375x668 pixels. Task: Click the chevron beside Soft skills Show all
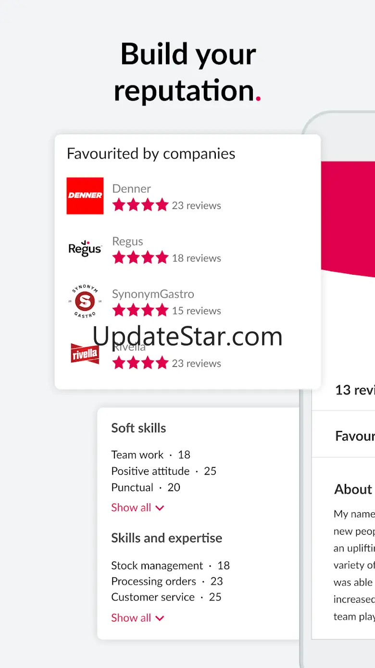point(160,508)
